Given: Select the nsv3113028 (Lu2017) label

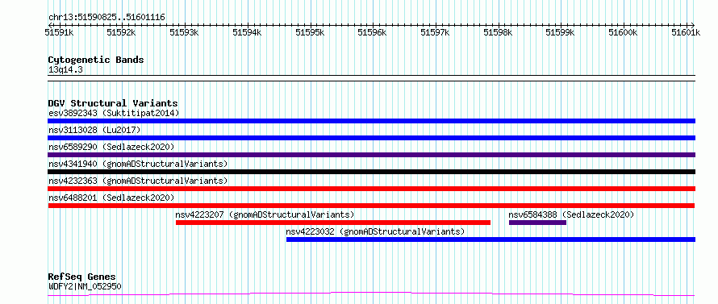Looking at the screenshot, I should 94,130.
